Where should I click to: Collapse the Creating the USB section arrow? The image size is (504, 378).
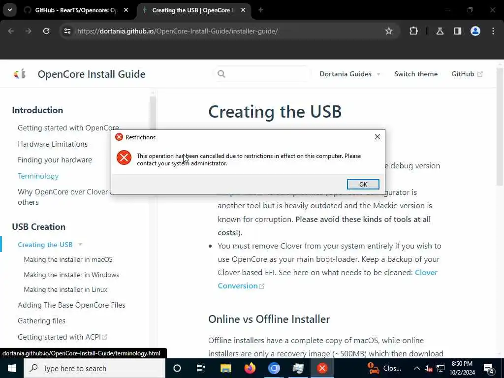(80, 245)
